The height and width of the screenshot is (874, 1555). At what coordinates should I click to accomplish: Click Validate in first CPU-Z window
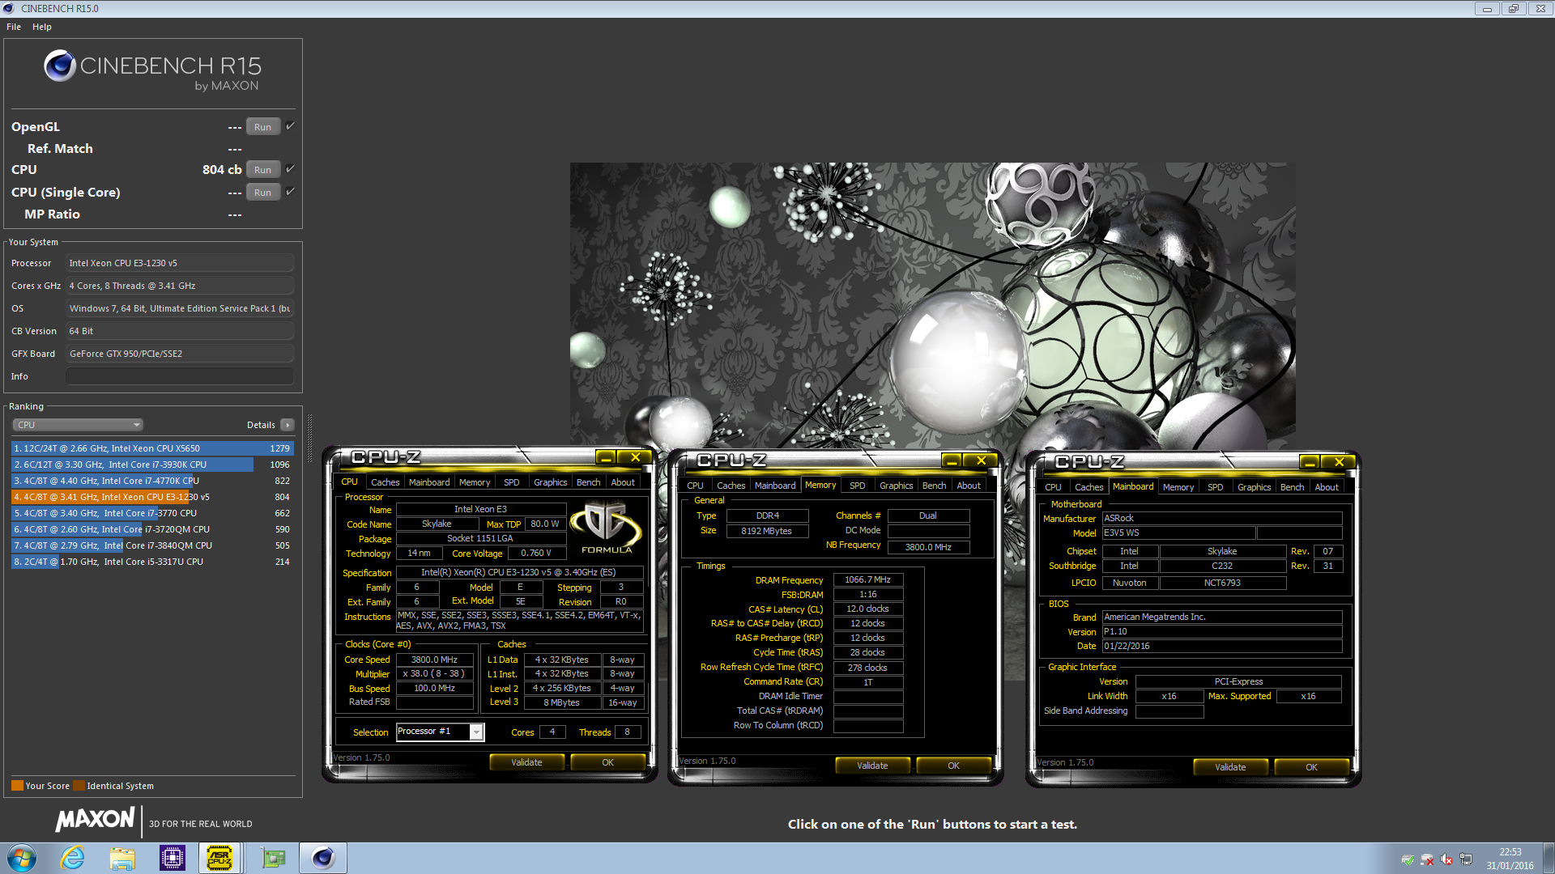[x=526, y=762]
